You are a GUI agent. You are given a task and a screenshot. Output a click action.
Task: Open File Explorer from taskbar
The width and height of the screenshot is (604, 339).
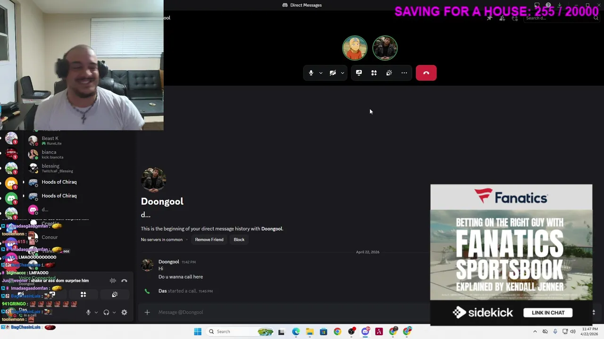310,331
